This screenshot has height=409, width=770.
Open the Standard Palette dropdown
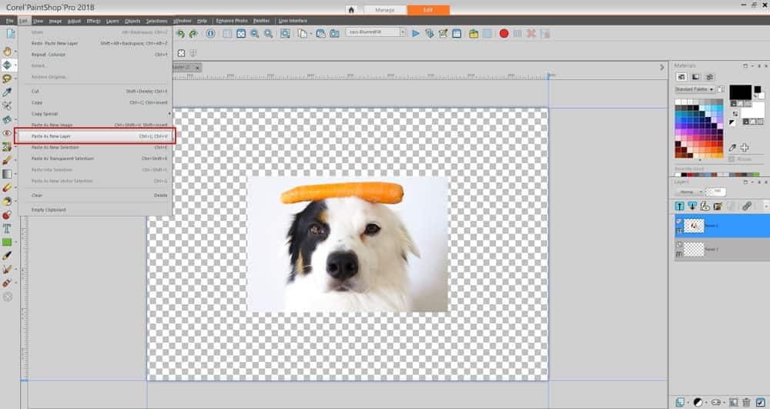pyautogui.click(x=711, y=89)
